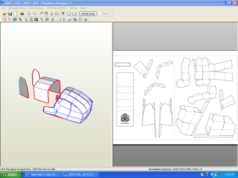Screen dimensions: 238x178
Task: Click the fit selection frame icon
Action: point(59,19)
